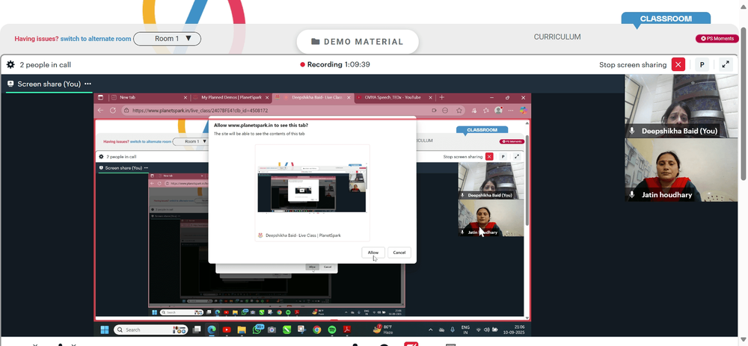Expand the Room 1 dropdown
Image resolution: width=748 pixels, height=346 pixels.
pyautogui.click(x=167, y=39)
